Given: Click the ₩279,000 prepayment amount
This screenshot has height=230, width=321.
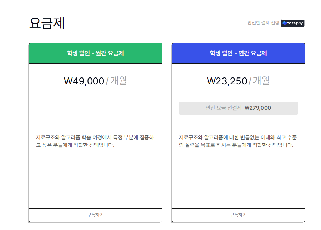Looking at the screenshot, I should click(x=258, y=108).
